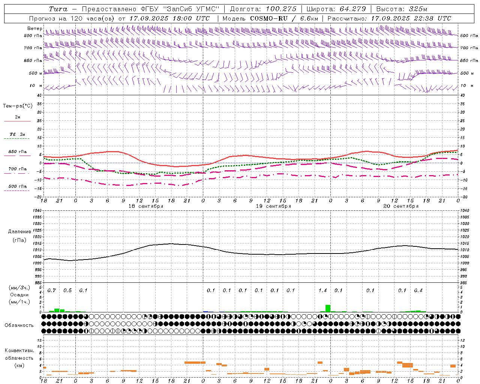The image size is (480, 384).
Task: Click the "Давление" pressure panel label
Action: (19, 232)
